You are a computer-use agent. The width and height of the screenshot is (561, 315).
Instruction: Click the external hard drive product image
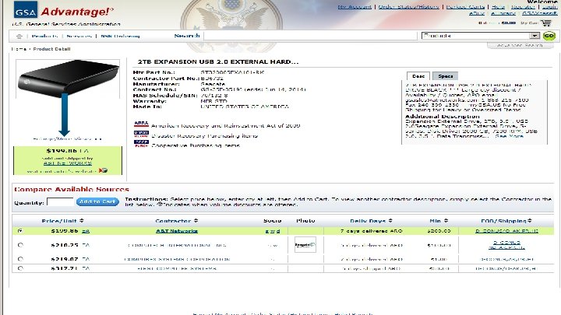coord(68,79)
